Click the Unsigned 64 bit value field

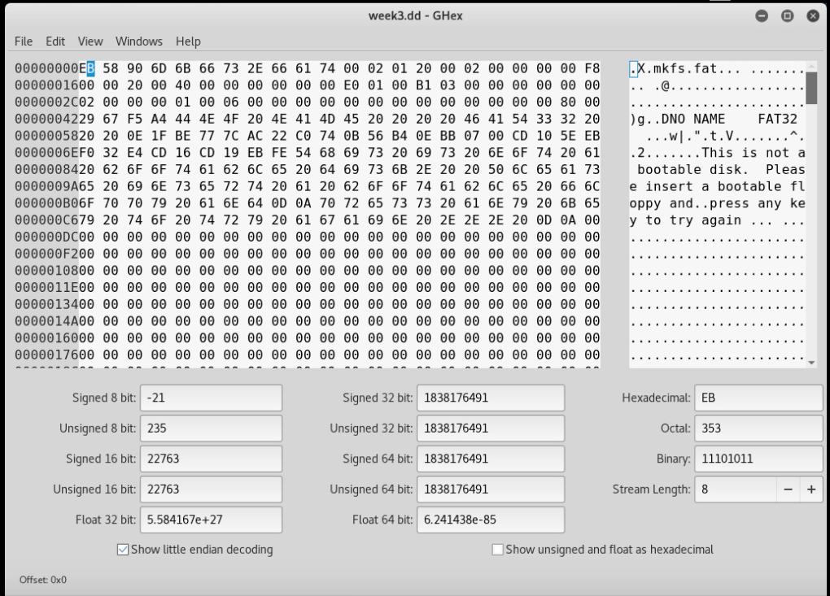click(489, 489)
